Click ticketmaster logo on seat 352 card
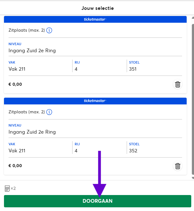194x211 pixels. coord(95,101)
